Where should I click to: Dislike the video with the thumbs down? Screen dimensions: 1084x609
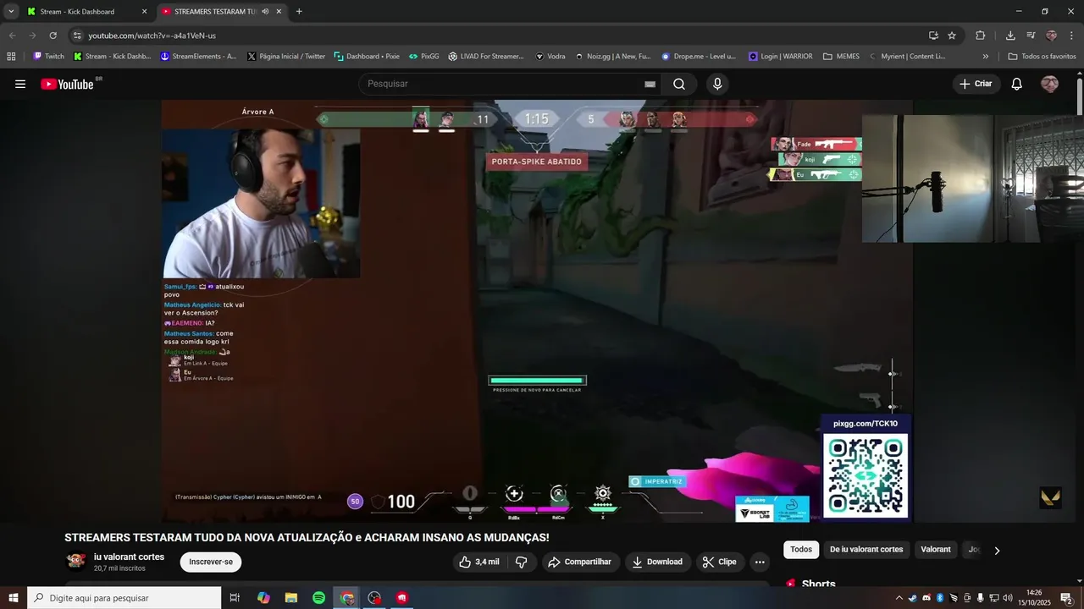pos(522,562)
